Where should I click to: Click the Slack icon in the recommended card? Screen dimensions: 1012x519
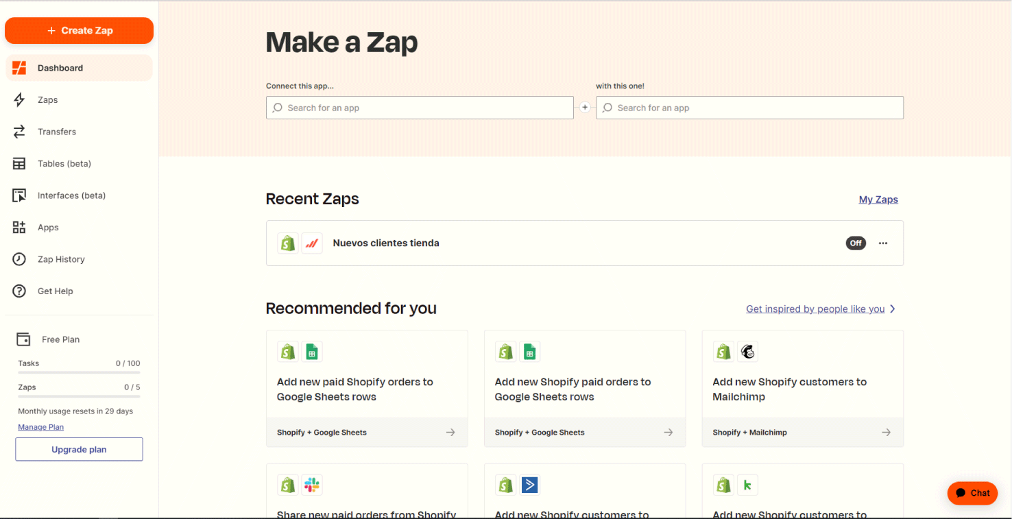click(x=312, y=485)
